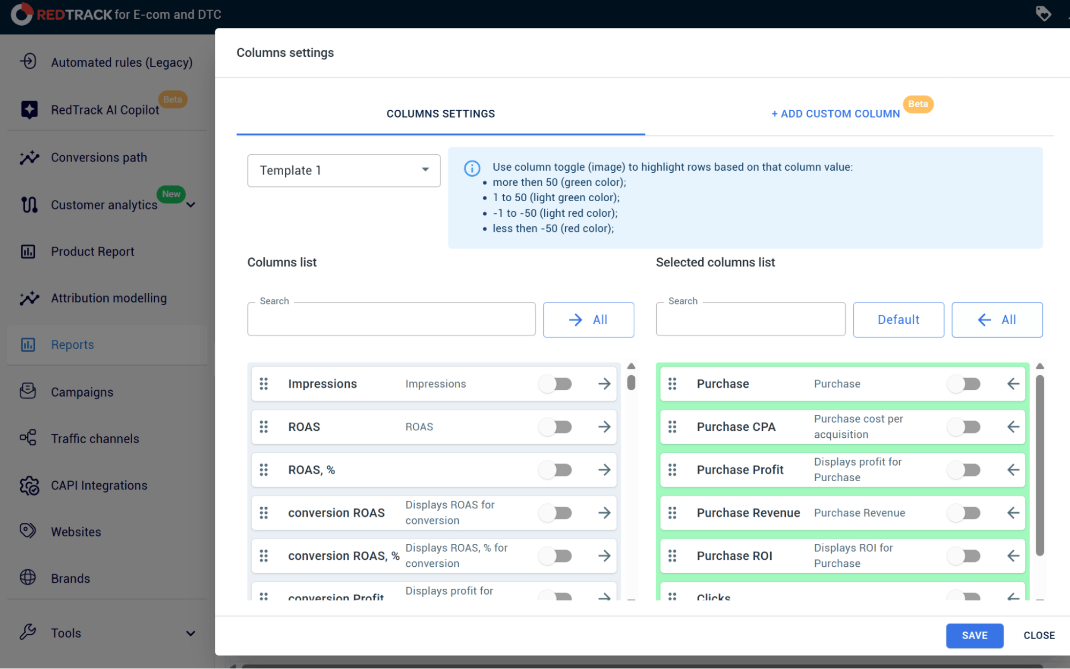Add ROAS, % column using its right arrow

[x=604, y=470]
